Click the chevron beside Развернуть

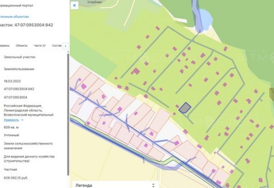22,120
